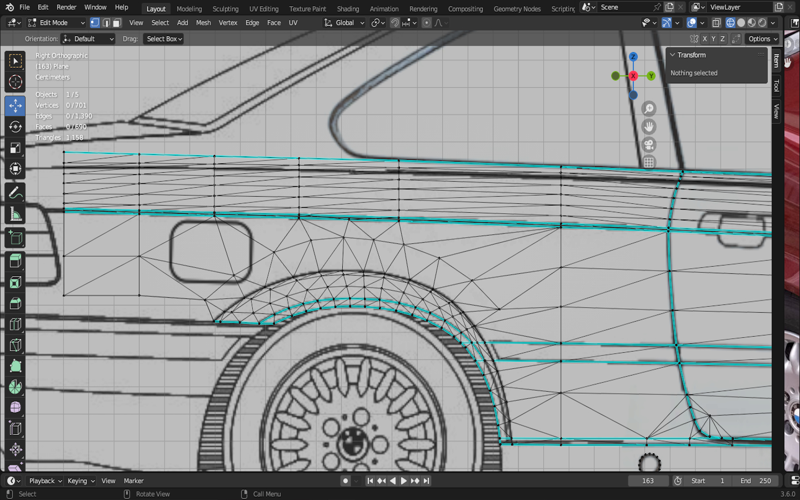Switch perspective/orthographic with grid gizmo
The height and width of the screenshot is (500, 800).
[x=649, y=163]
